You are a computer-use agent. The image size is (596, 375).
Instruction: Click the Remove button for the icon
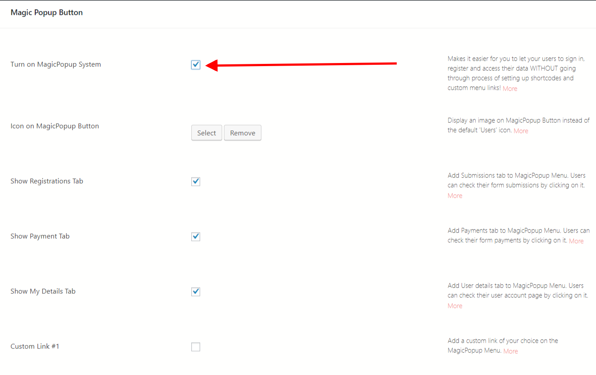pos(242,133)
